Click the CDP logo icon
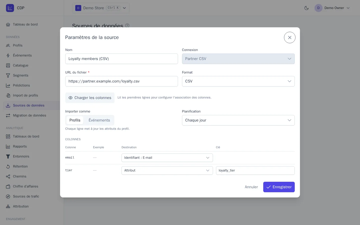The image size is (360, 225). point(10,8)
